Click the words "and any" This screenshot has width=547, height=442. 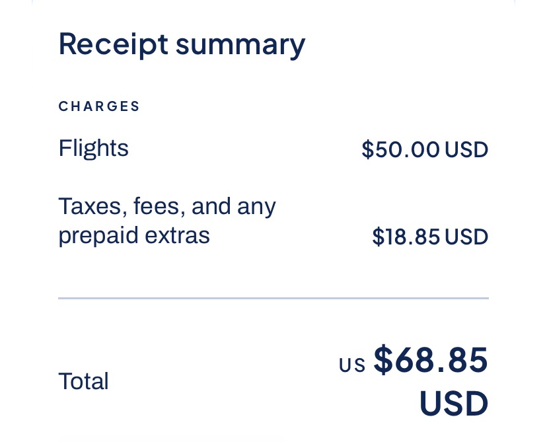coord(233,207)
